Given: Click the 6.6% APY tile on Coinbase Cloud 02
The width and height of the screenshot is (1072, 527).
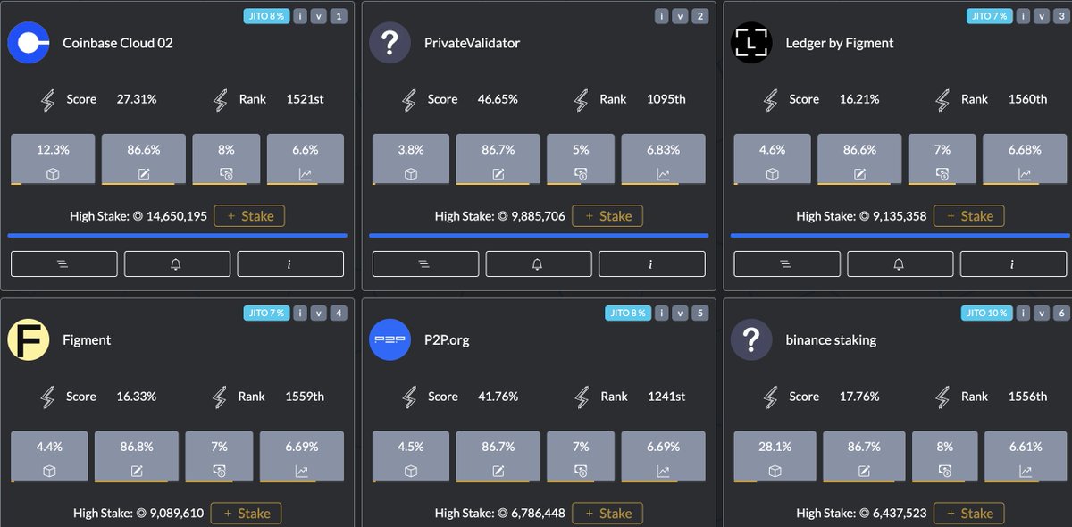Looking at the screenshot, I should pyautogui.click(x=306, y=159).
